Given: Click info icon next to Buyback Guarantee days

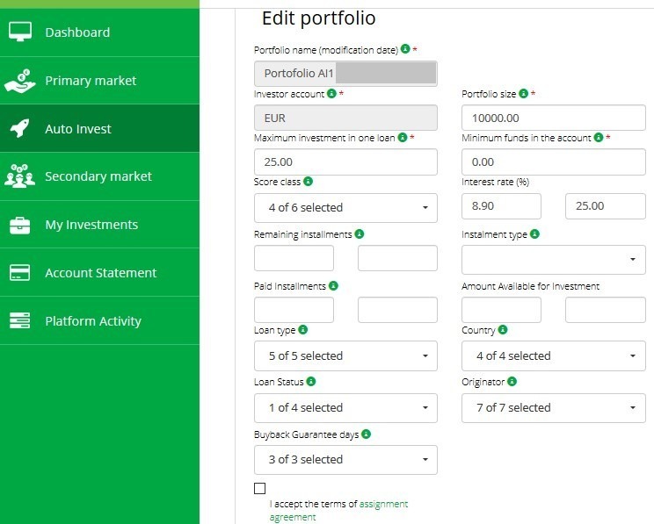Looking at the screenshot, I should click(x=366, y=434).
